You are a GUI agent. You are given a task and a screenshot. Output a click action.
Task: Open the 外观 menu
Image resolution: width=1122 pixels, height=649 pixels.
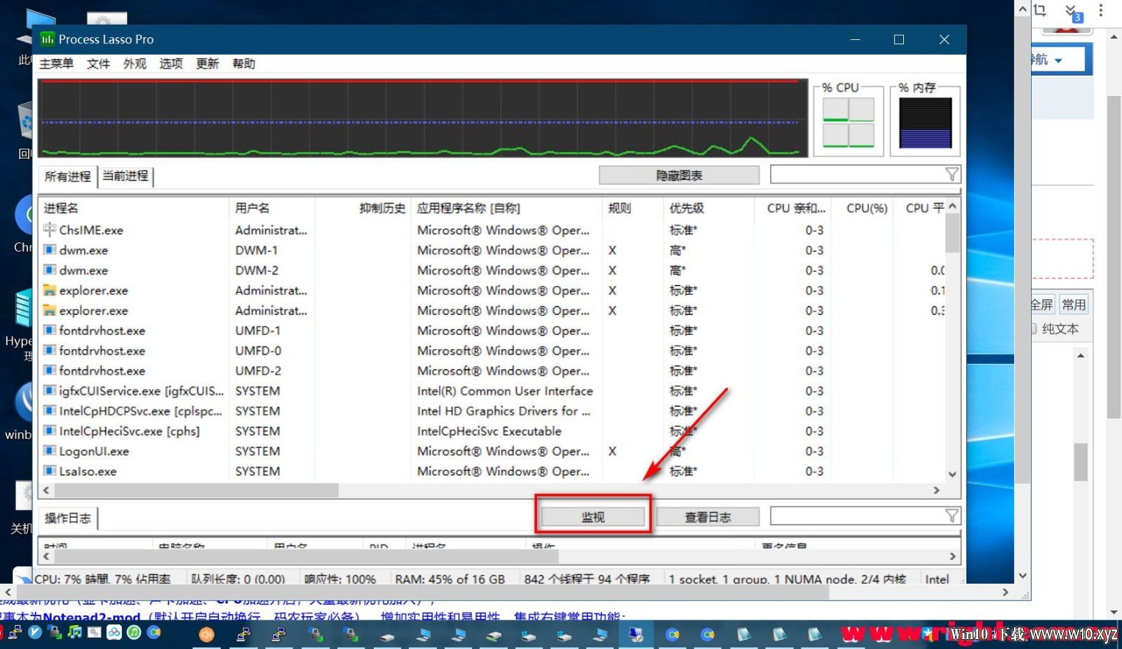tap(135, 64)
